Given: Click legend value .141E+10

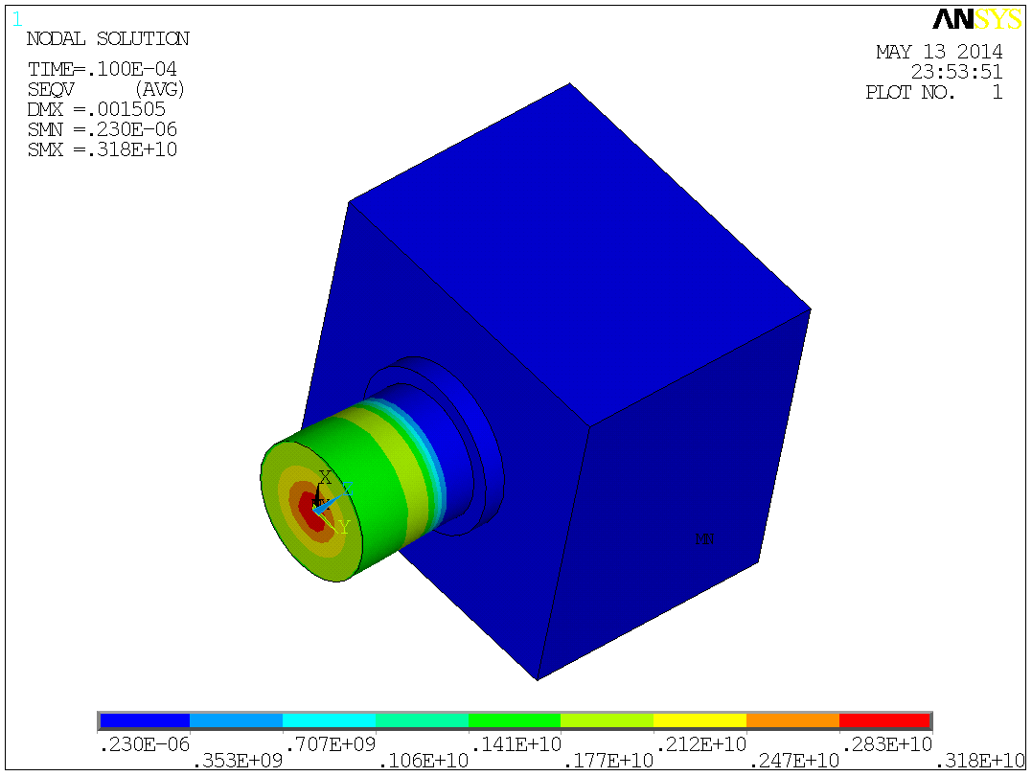Looking at the screenshot, I should point(516,744).
